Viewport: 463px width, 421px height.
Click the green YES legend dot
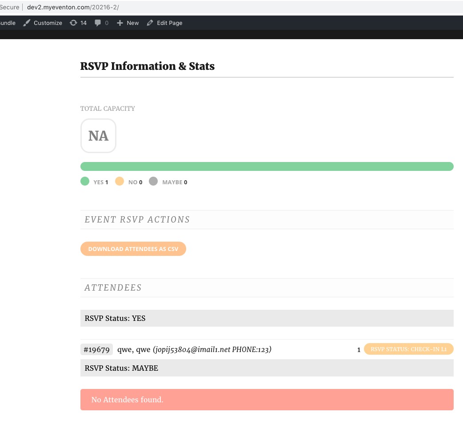click(x=85, y=182)
